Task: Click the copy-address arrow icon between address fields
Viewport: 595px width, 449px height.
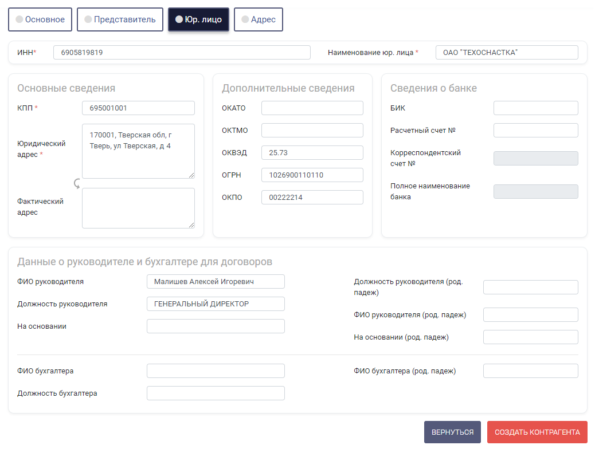Action: pos(77,184)
